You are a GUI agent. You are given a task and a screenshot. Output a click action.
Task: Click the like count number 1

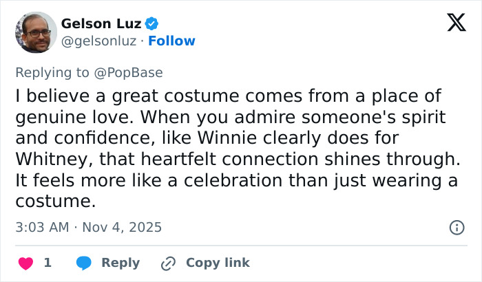[x=48, y=263]
